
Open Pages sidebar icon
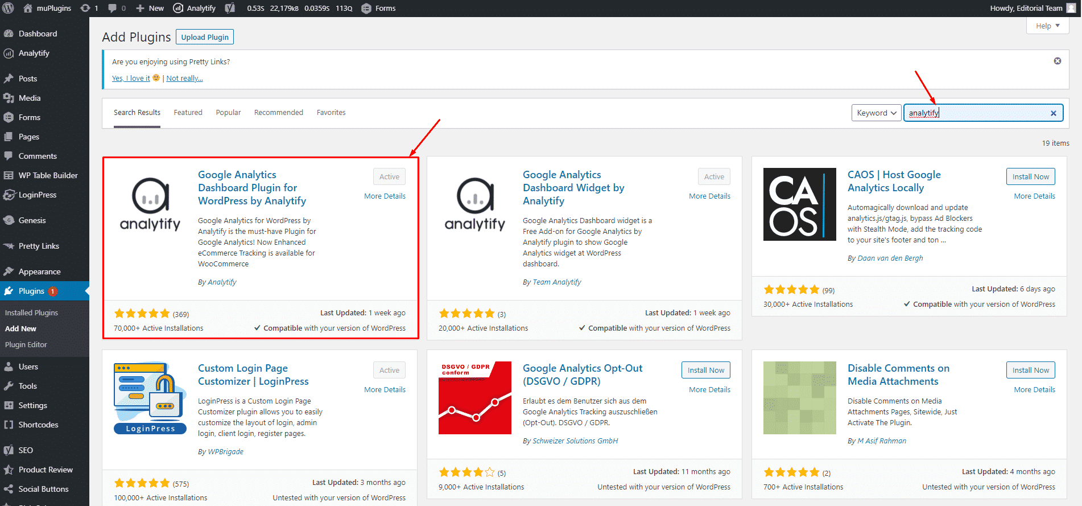pyautogui.click(x=9, y=137)
